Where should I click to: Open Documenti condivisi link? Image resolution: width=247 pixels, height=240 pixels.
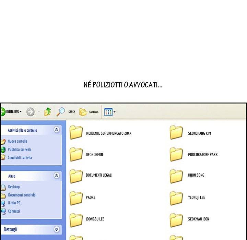(22, 195)
